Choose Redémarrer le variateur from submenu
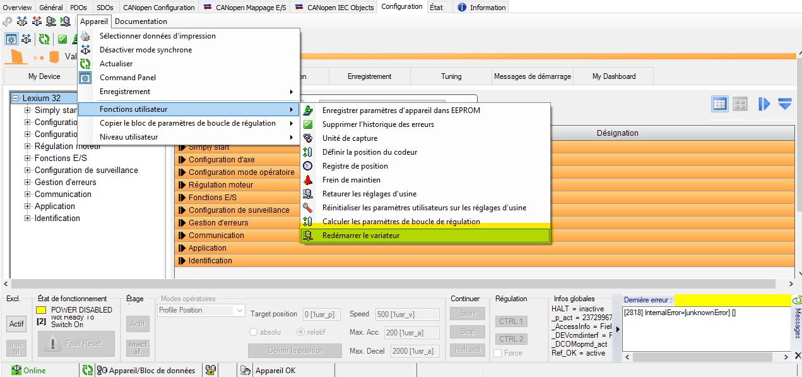Screen dimensions: 802x377 point(361,236)
